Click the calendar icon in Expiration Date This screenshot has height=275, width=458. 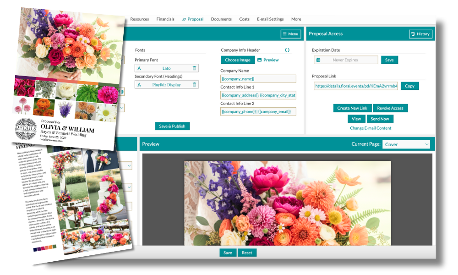(318, 60)
